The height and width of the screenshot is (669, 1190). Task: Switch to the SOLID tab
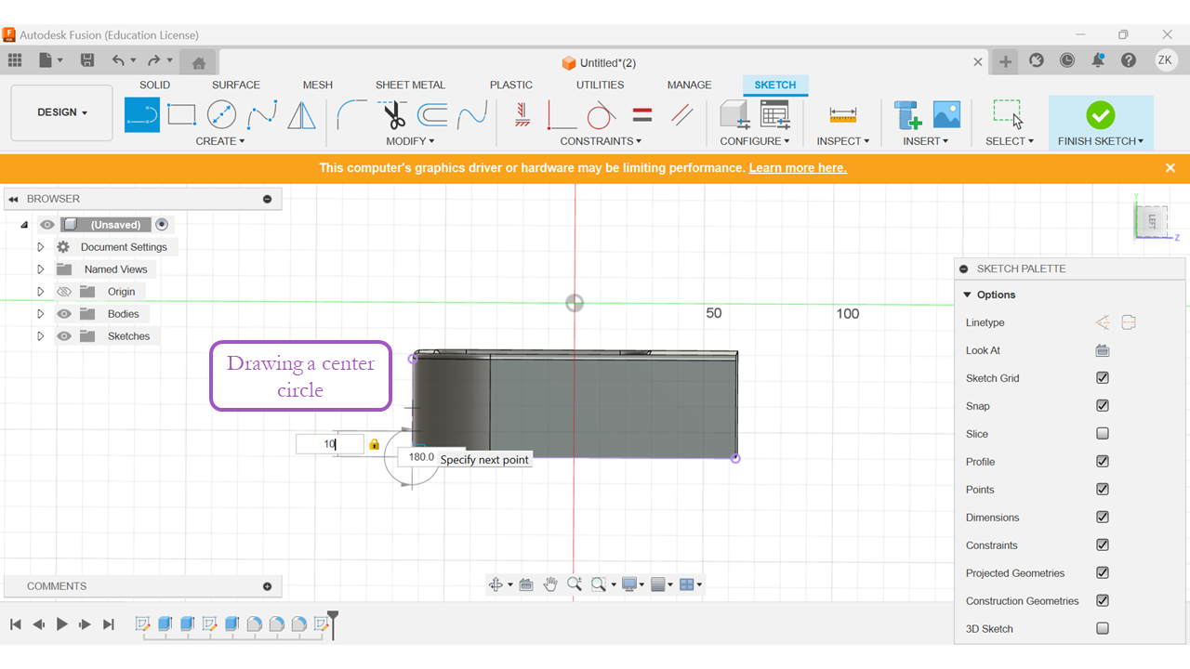(x=155, y=85)
